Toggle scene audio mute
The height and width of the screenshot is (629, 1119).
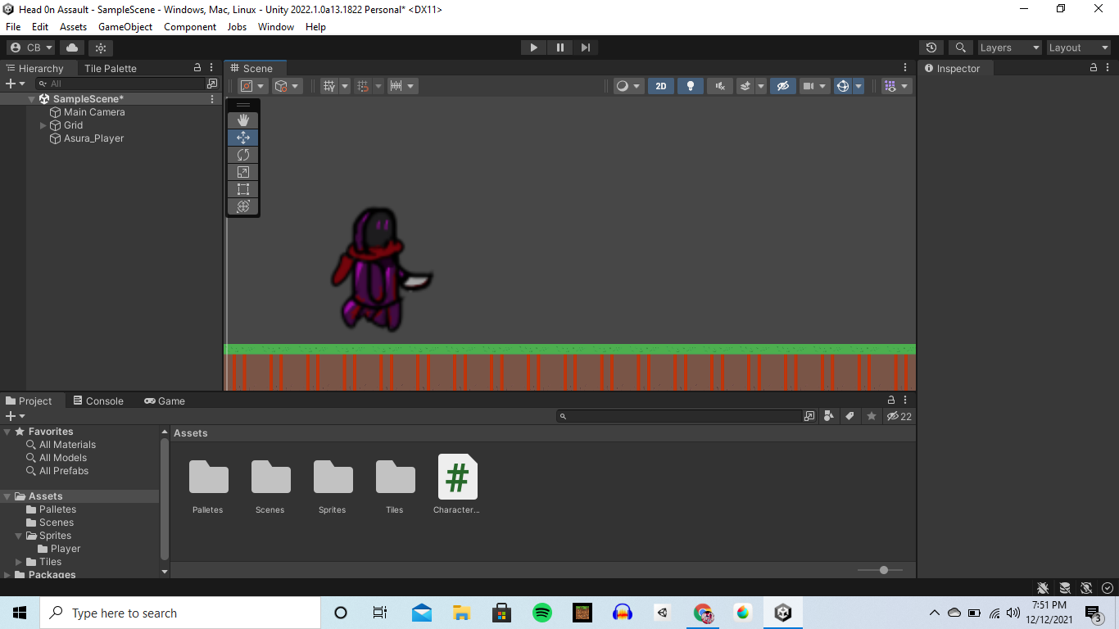click(719, 85)
